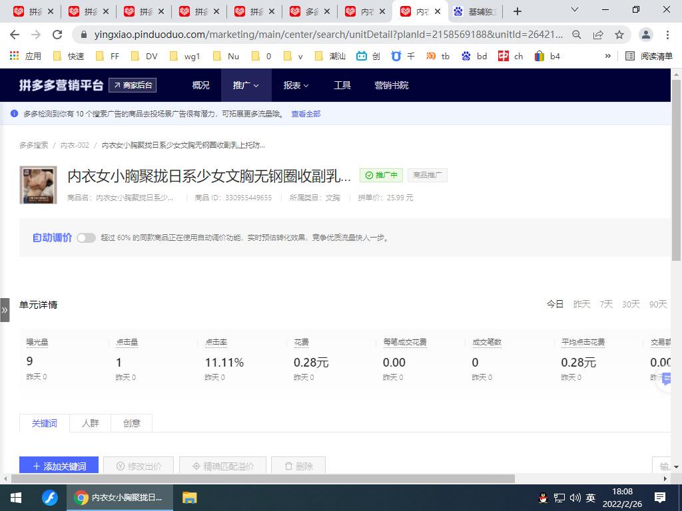
Task: Open the Windows Start menu
Action: tap(16, 498)
